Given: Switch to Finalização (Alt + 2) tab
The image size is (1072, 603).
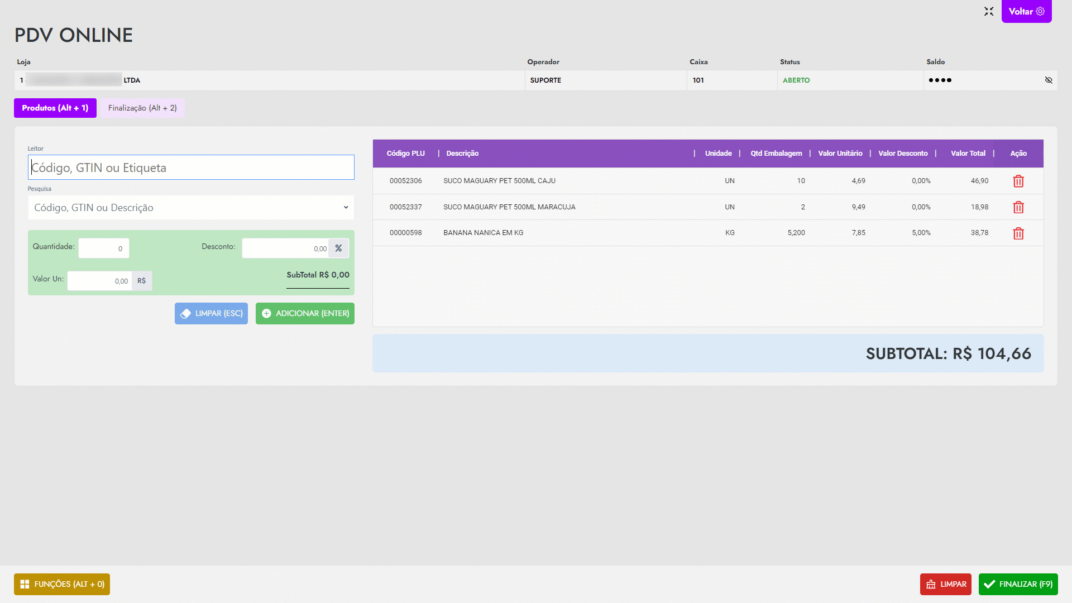Looking at the screenshot, I should click(142, 108).
